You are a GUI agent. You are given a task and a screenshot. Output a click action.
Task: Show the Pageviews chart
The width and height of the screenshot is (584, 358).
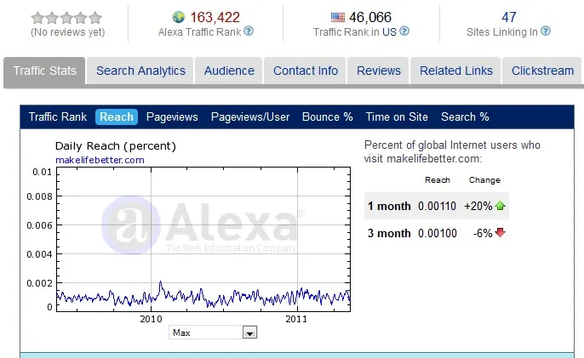point(172,116)
